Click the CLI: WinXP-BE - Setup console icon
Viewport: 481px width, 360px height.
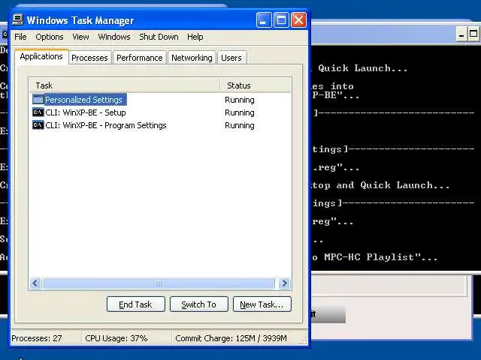click(x=38, y=112)
